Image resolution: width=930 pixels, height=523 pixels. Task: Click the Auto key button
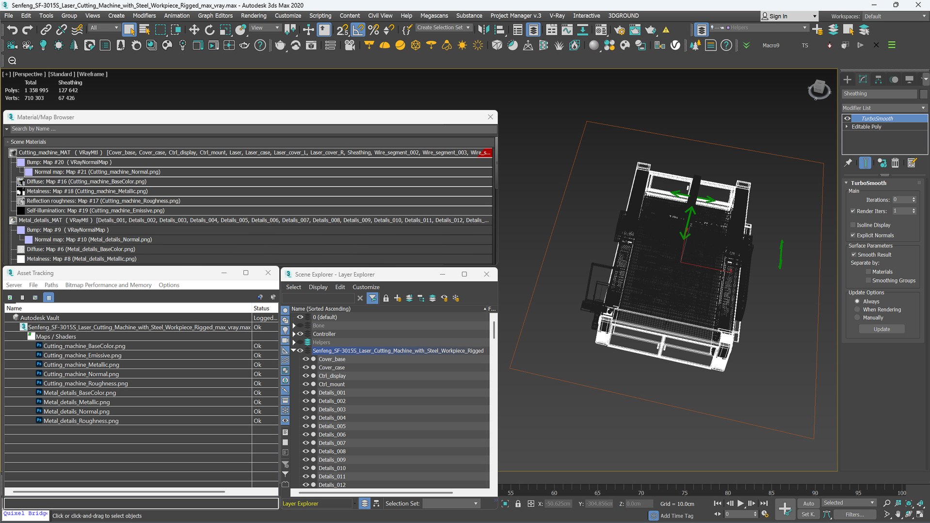tap(808, 504)
